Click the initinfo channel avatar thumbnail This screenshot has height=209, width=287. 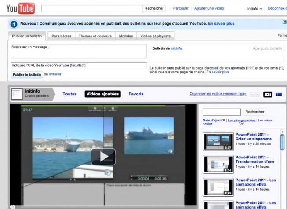coord(17,94)
